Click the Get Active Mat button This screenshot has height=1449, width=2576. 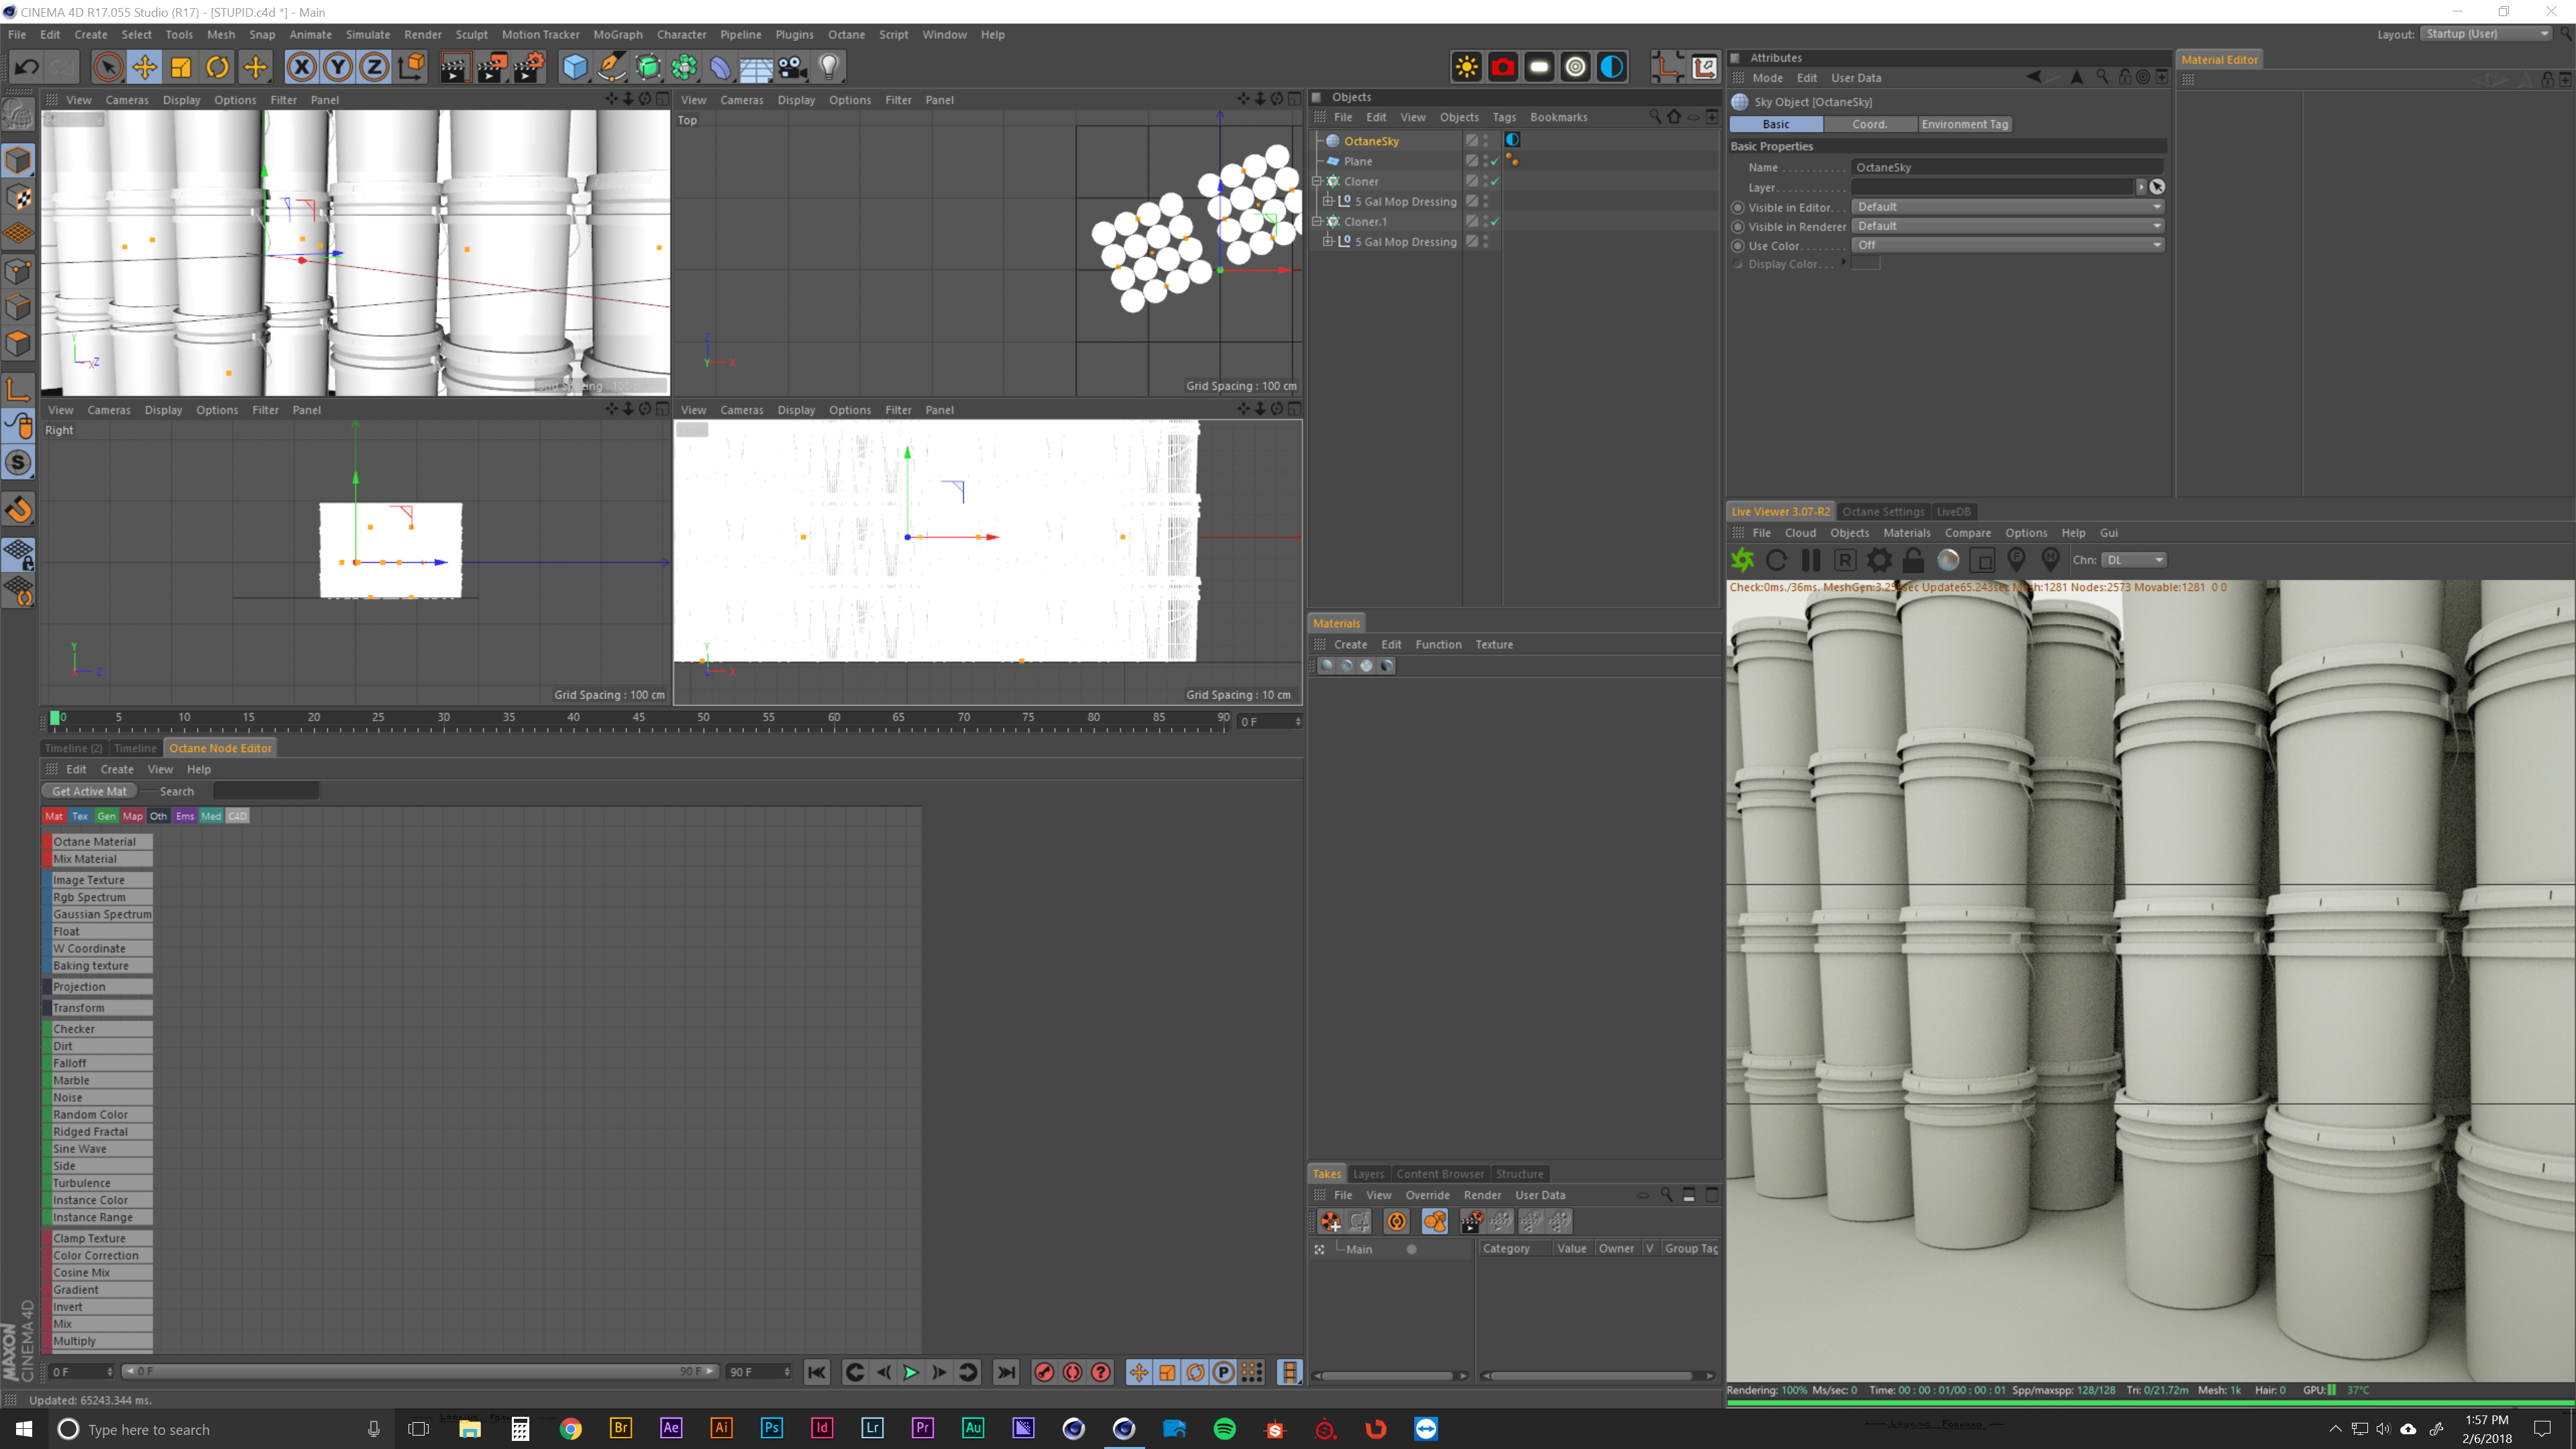coord(89,791)
